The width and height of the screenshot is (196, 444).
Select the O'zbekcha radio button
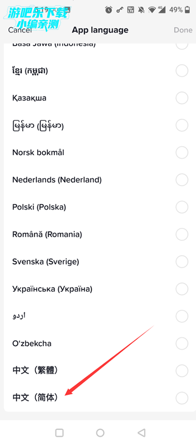(x=182, y=343)
